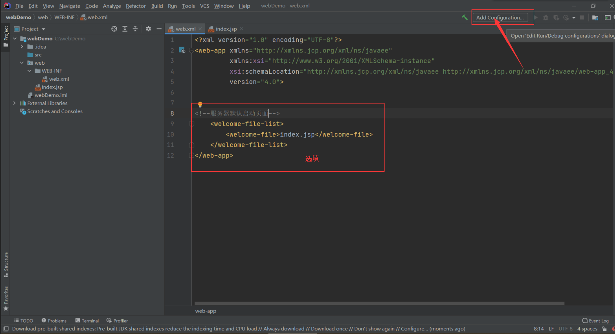The image size is (615, 334).
Task: Select index.jsp in the project tree
Action: click(x=49, y=87)
